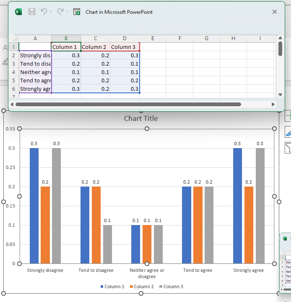Click the Chart Title text
291x302 pixels.
(x=141, y=118)
